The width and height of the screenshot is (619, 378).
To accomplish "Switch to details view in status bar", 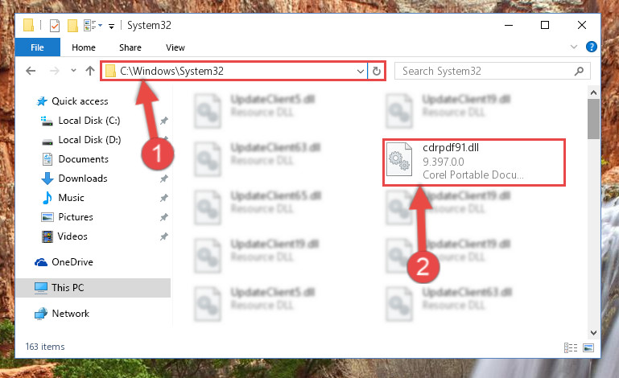I will tap(571, 347).
